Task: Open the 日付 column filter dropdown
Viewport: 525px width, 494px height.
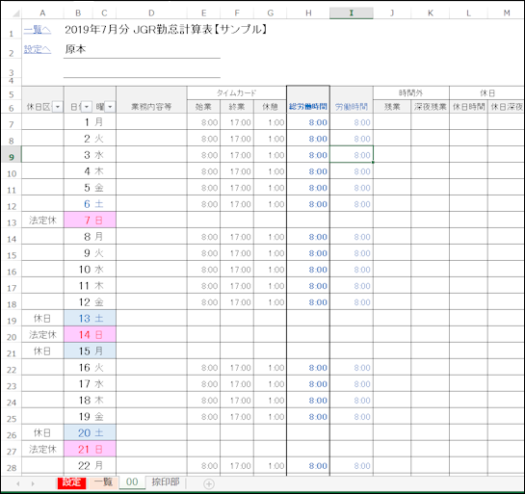Action: point(87,107)
